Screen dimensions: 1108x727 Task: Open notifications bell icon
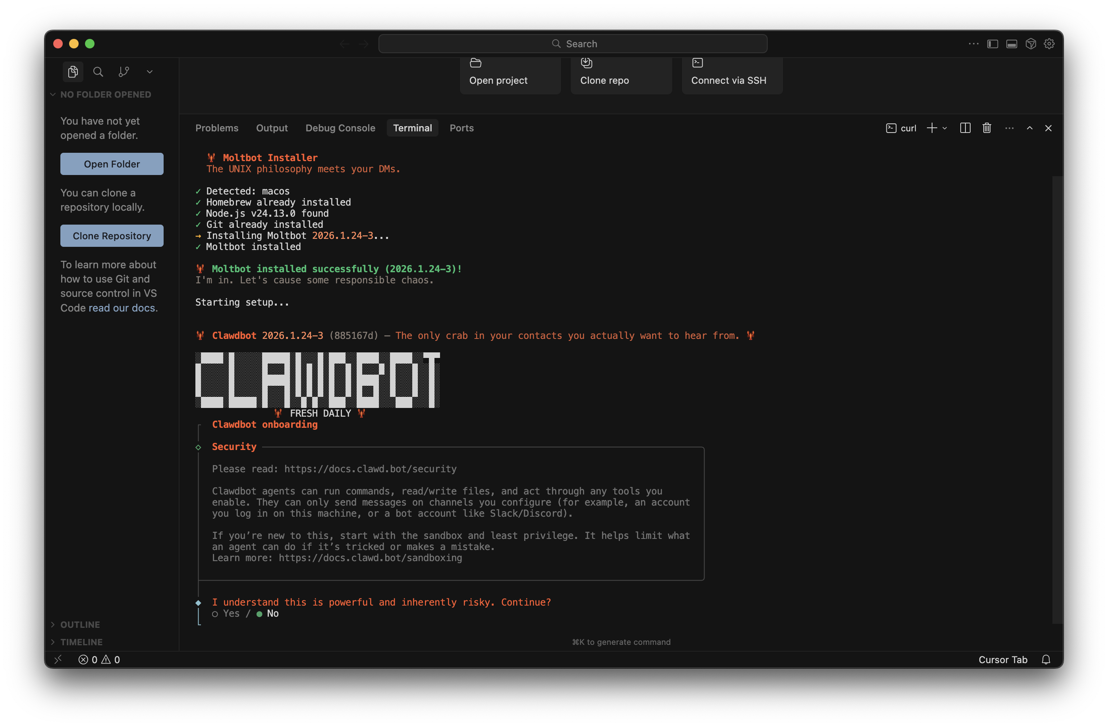(x=1046, y=660)
